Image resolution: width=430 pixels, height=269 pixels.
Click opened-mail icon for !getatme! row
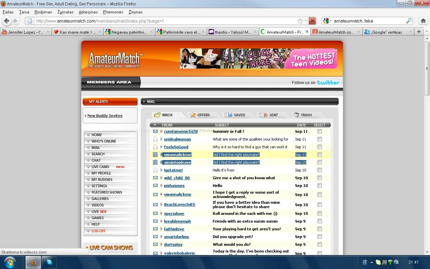[x=156, y=170]
